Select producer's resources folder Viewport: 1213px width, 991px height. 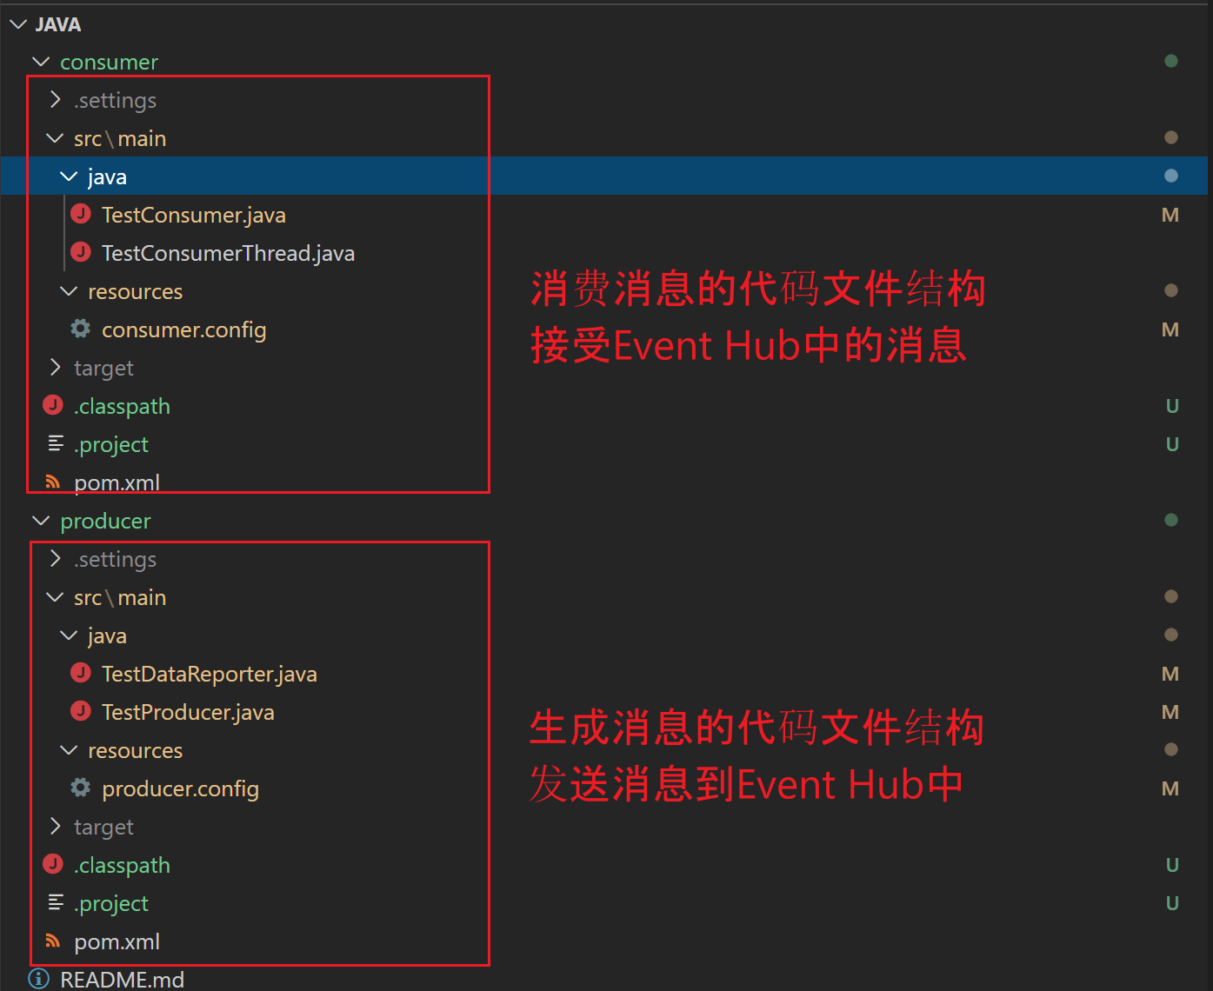point(136,750)
